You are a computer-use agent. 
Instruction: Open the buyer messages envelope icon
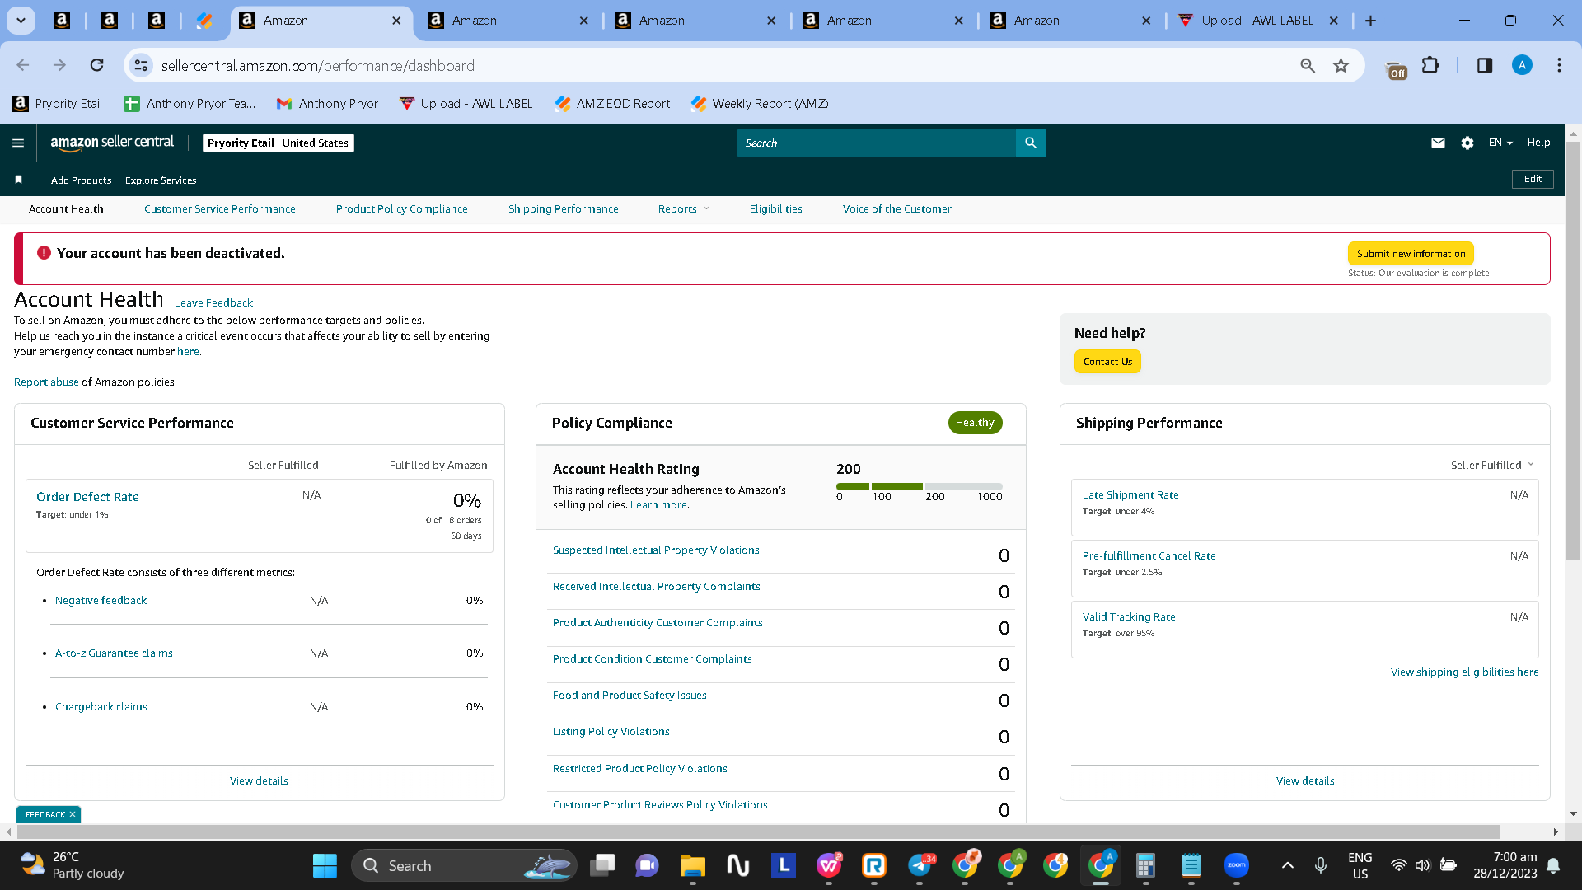[x=1438, y=143]
